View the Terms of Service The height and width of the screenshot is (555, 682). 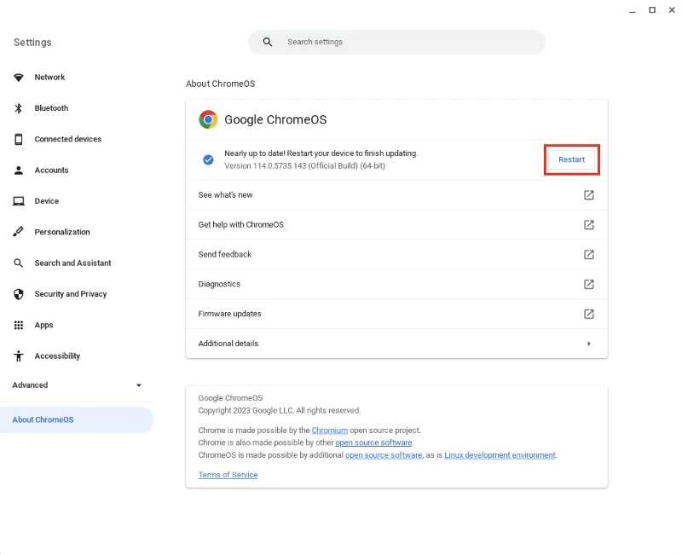click(x=228, y=474)
